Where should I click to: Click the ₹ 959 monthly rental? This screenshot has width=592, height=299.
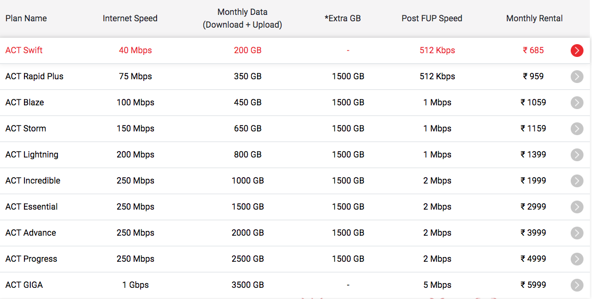pyautogui.click(x=533, y=76)
